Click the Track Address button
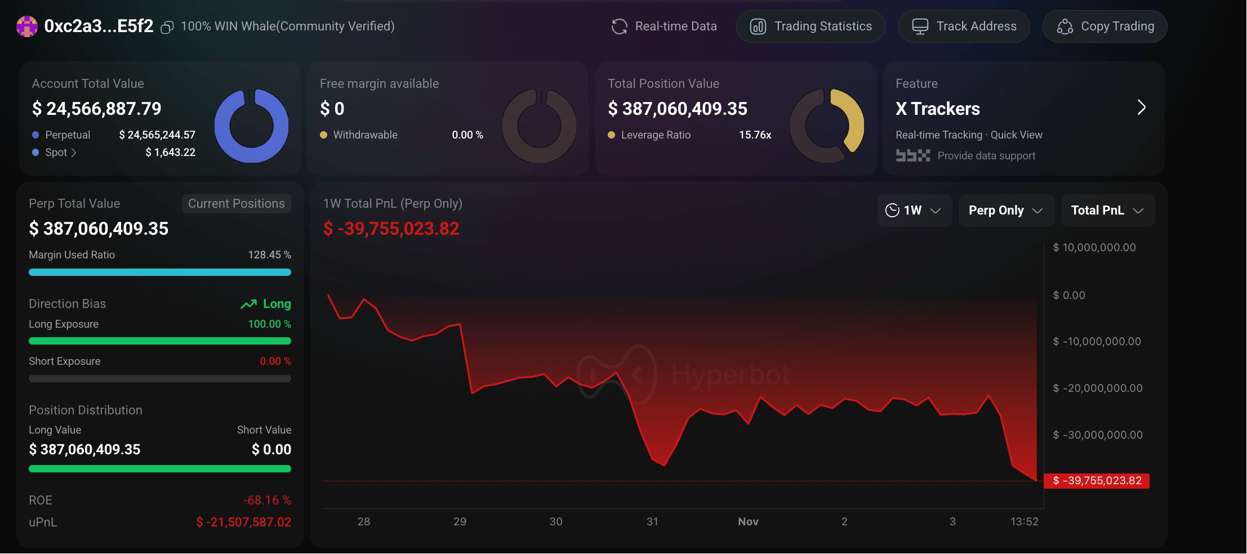This screenshot has width=1247, height=554. click(964, 26)
